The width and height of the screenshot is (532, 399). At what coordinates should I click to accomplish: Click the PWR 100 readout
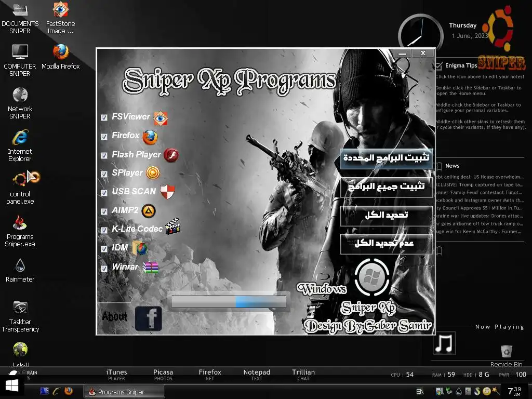[513, 375]
